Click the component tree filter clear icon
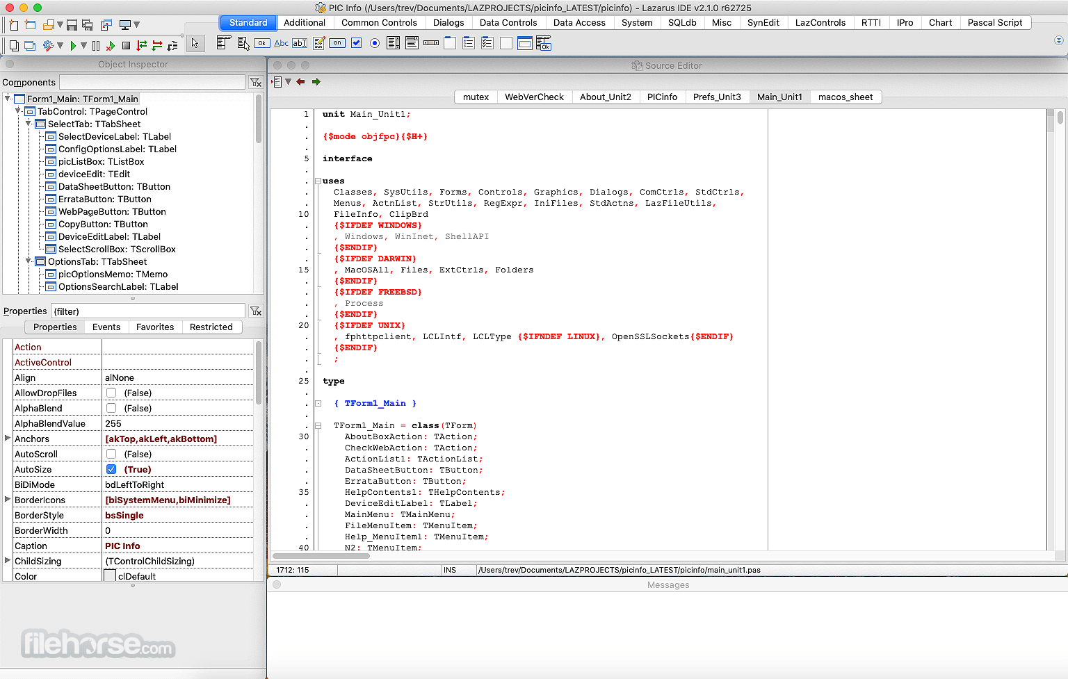The width and height of the screenshot is (1068, 679). [x=256, y=82]
